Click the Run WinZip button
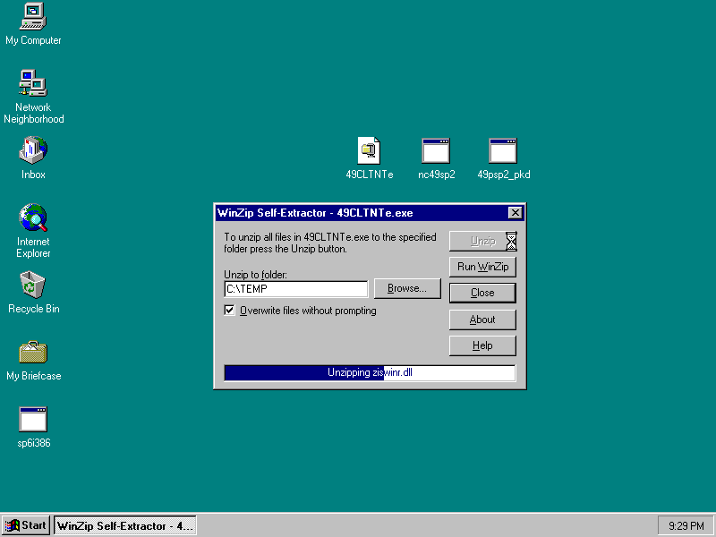The width and height of the screenshot is (716, 537). 482,267
